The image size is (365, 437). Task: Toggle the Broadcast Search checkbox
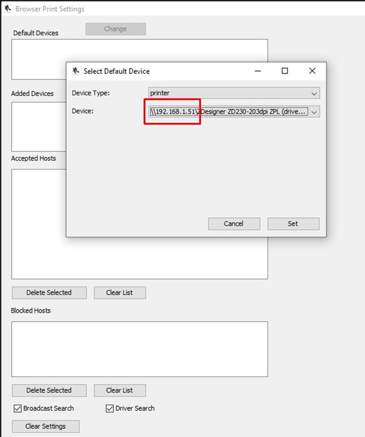pos(17,408)
